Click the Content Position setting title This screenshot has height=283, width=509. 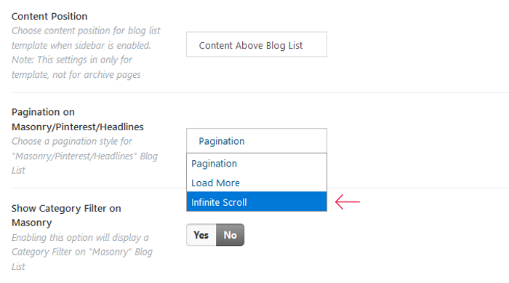click(x=49, y=16)
